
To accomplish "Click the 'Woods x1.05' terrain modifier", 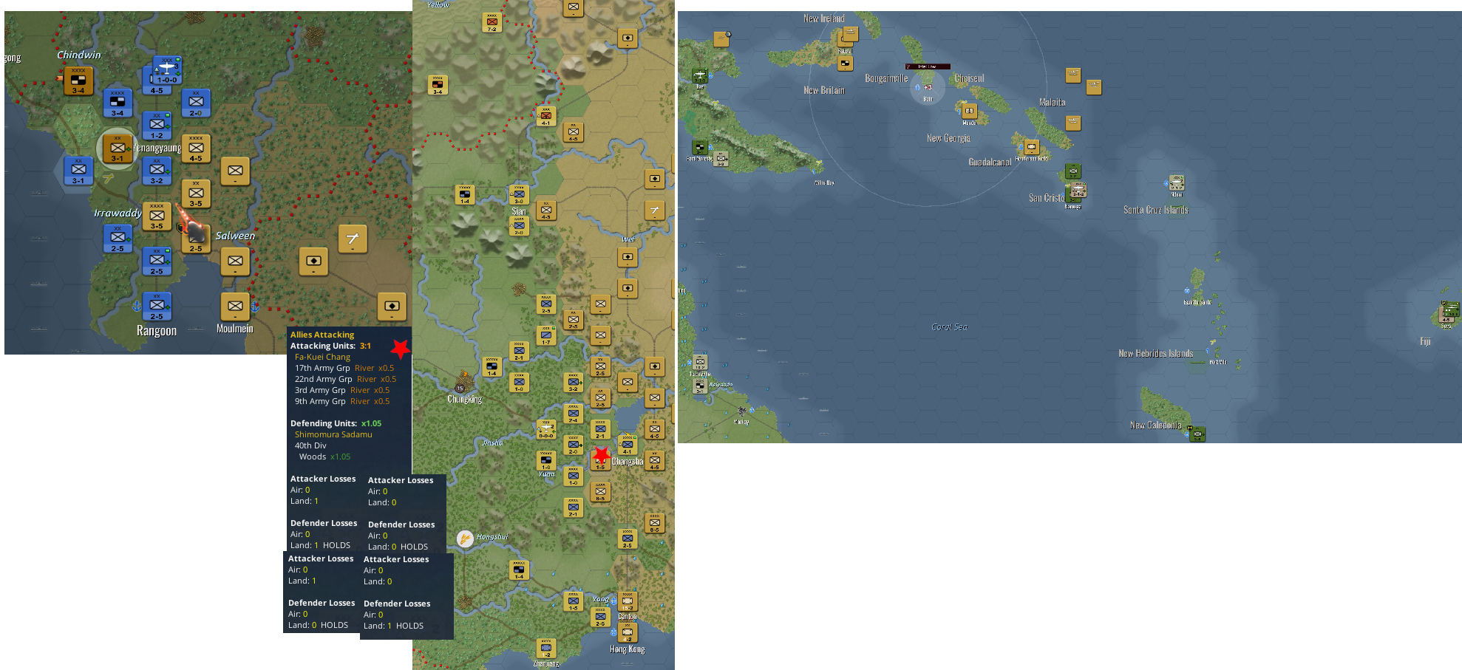I will pyautogui.click(x=324, y=457).
